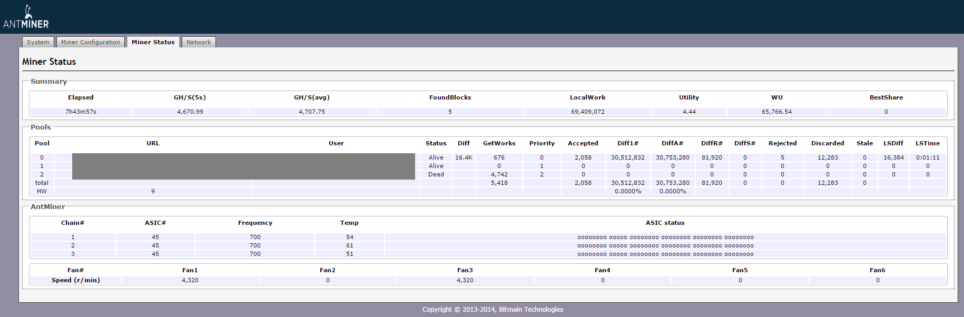Viewport: 964px width, 317px height.
Task: Open the System tab
Action: click(38, 42)
